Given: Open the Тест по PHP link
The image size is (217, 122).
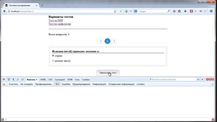Looking at the screenshot, I should pos(56,20).
